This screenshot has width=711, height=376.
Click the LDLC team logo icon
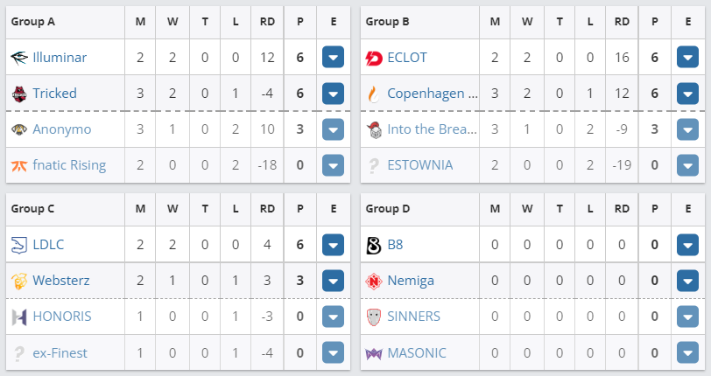[x=19, y=246]
